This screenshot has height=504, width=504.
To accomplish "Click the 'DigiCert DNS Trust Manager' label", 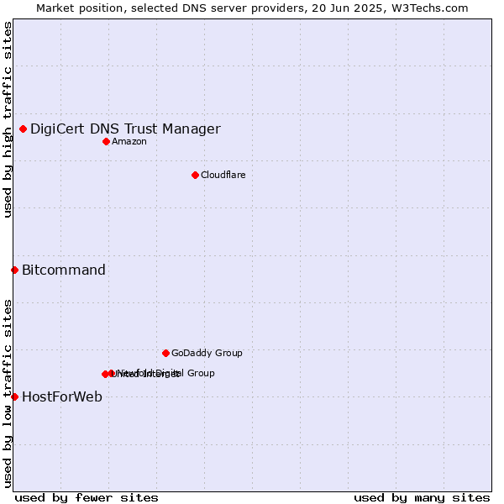I will [125, 129].
